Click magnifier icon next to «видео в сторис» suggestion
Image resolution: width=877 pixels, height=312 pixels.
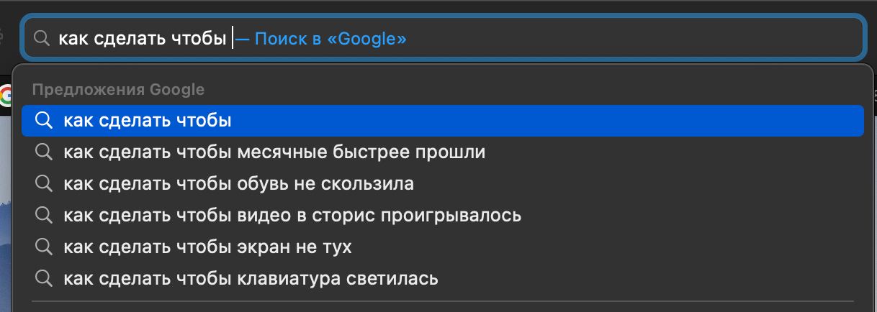(x=44, y=215)
